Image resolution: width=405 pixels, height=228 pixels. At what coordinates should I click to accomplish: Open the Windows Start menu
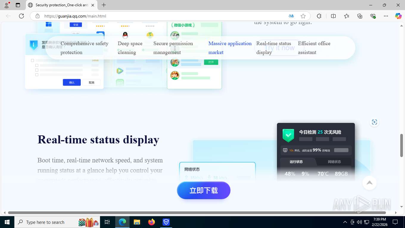(7, 222)
